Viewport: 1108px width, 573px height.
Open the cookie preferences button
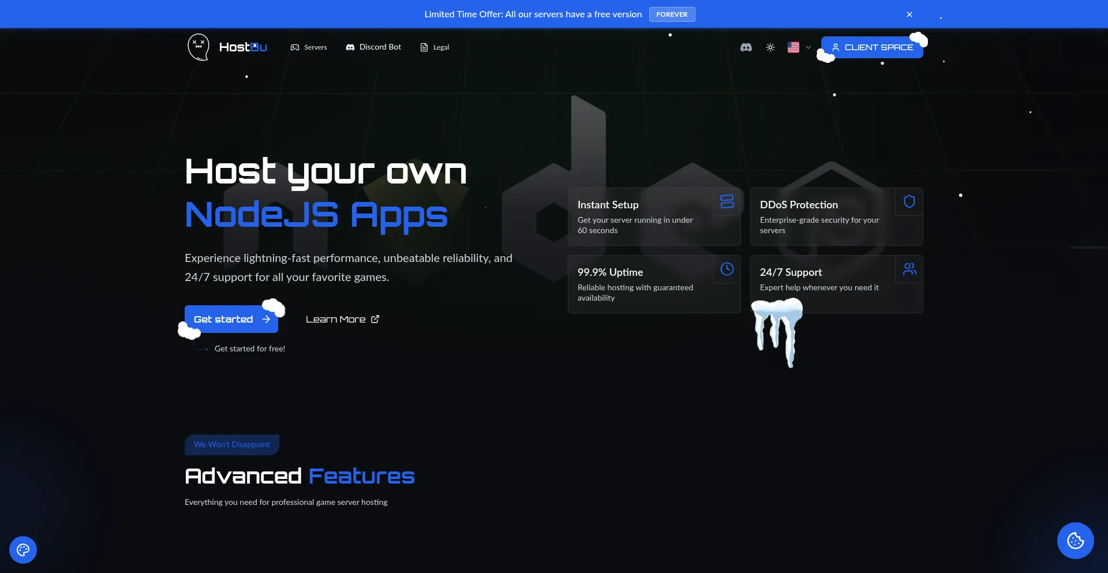[x=1075, y=541]
